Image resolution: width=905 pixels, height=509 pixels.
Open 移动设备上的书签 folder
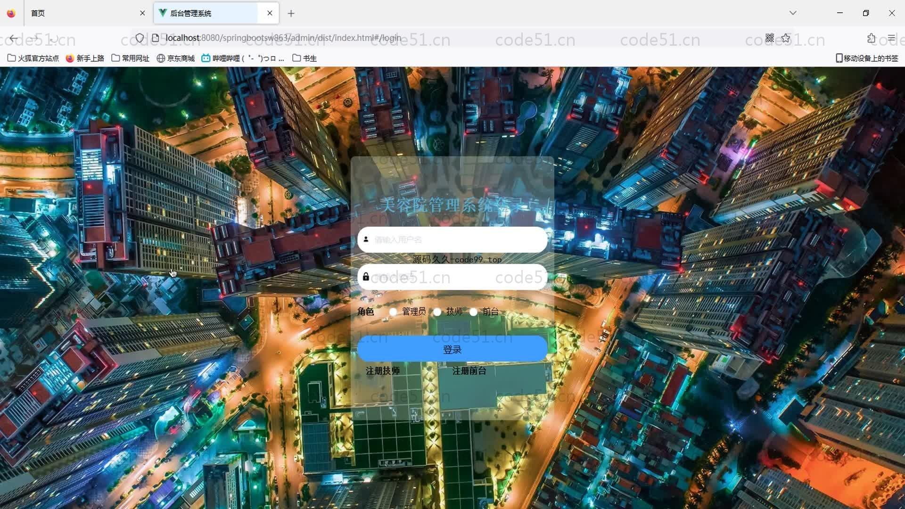(x=867, y=58)
